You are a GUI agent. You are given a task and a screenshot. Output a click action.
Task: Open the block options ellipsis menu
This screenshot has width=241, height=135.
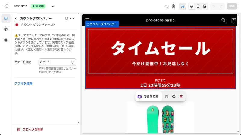(x=72, y=18)
